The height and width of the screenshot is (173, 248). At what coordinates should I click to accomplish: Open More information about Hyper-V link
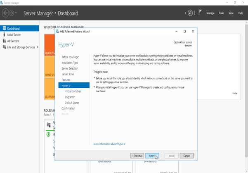coord(109,144)
